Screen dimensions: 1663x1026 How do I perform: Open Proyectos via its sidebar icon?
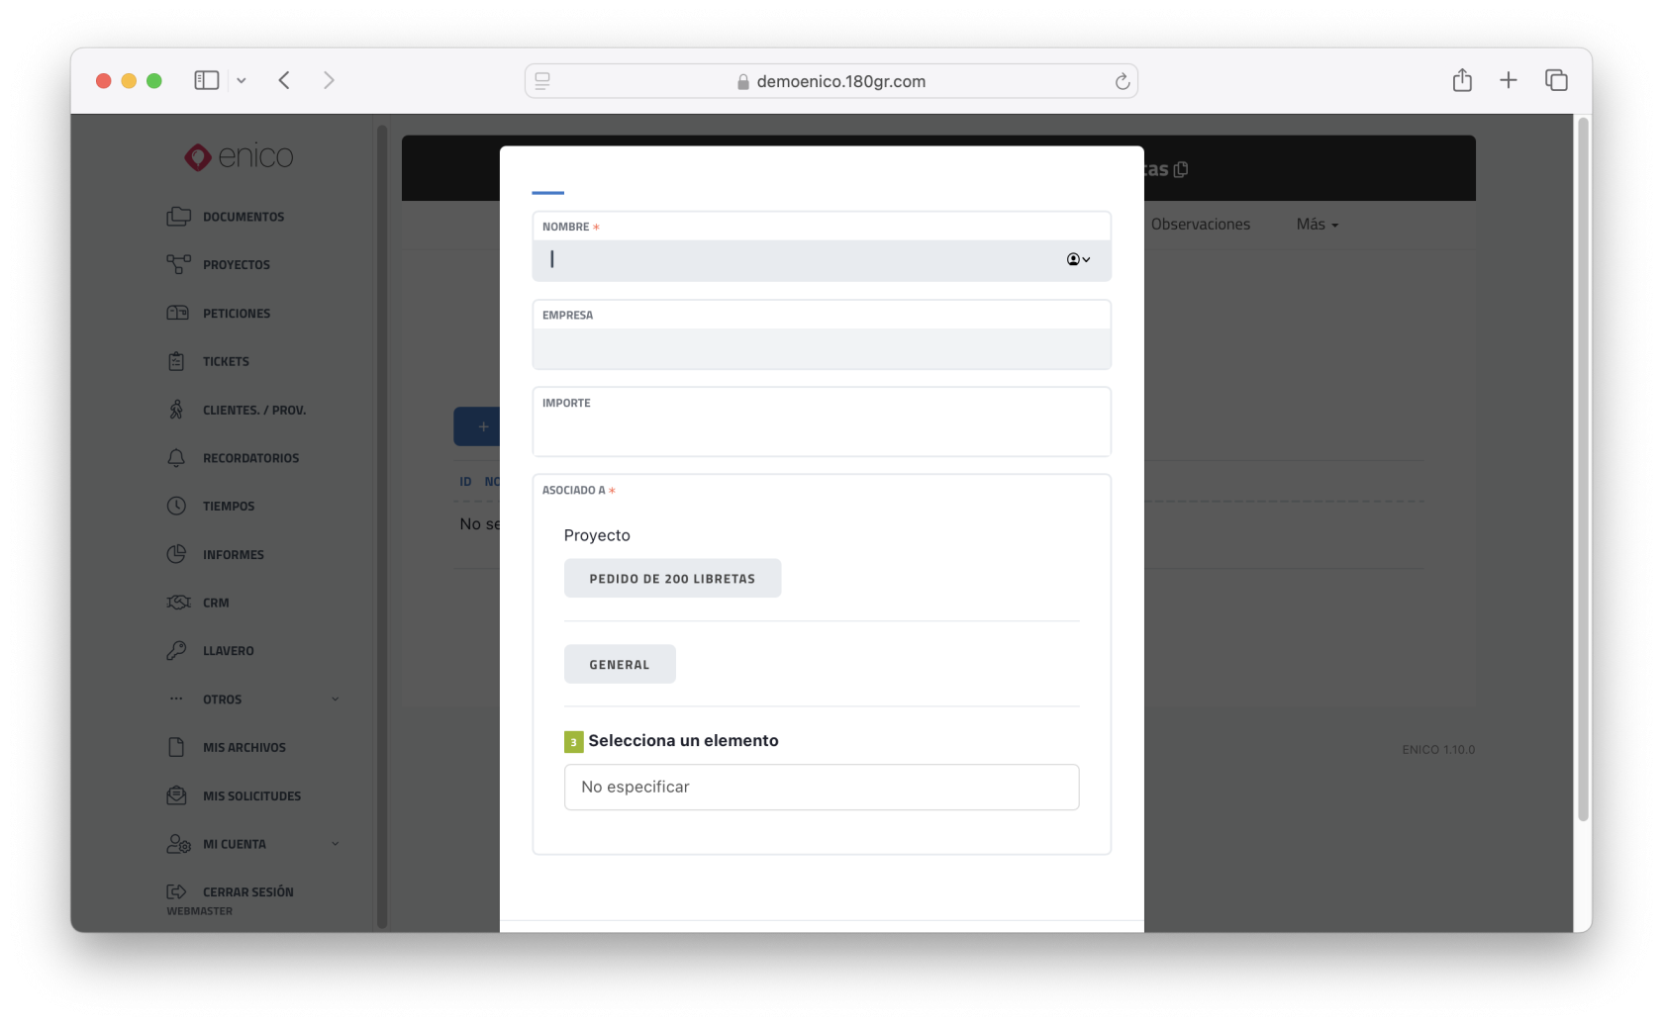click(x=178, y=264)
